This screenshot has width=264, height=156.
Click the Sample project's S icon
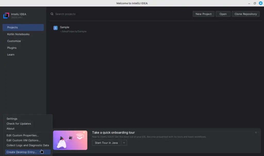(x=55, y=28)
